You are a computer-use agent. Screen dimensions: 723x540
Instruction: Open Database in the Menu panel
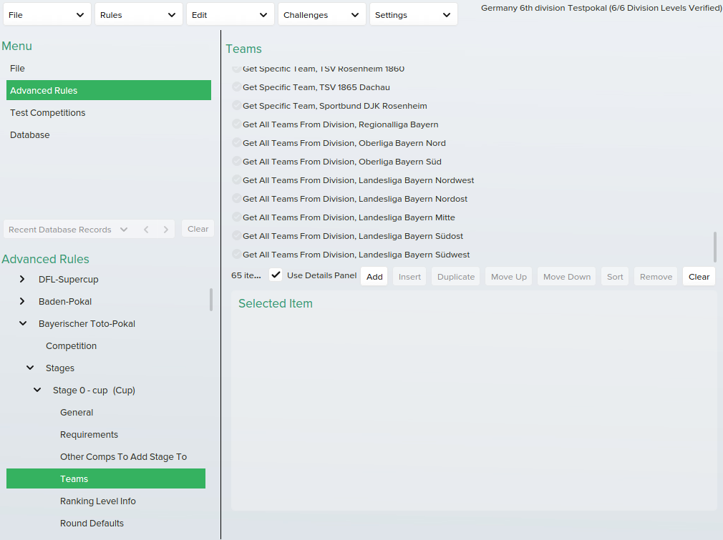[x=109, y=134]
